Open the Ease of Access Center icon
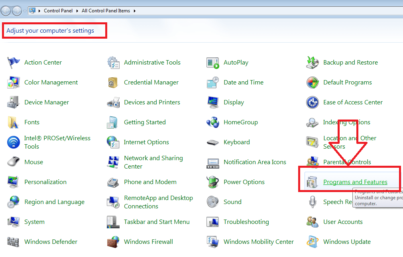Image resolution: width=403 pixels, height=257 pixels. tap(313, 102)
